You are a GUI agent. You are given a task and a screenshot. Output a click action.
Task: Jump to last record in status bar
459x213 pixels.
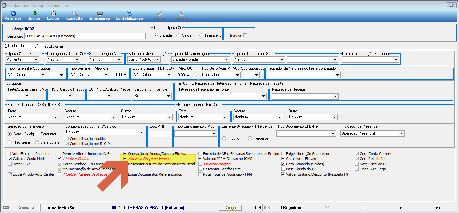438,208
